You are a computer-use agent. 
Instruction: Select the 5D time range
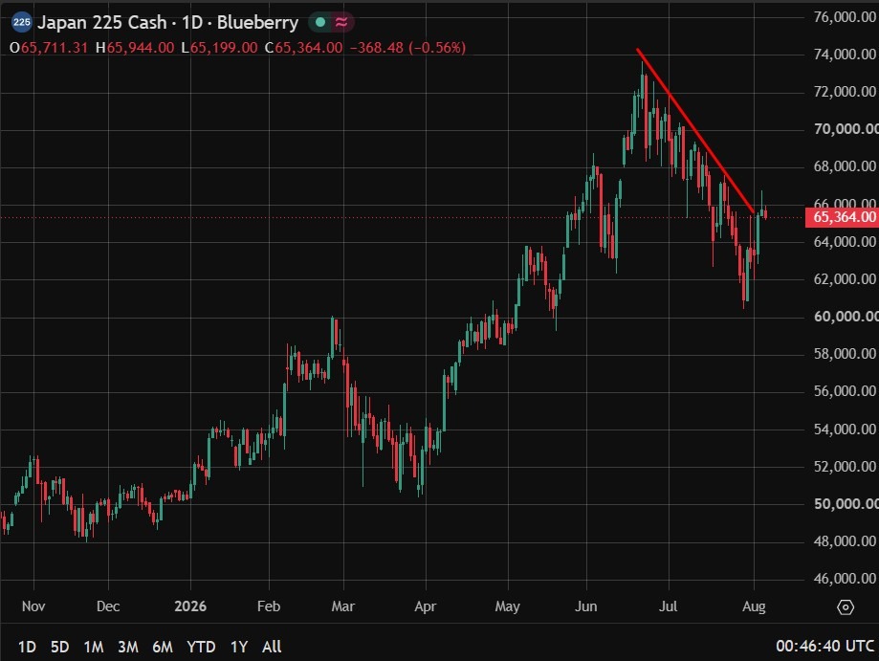coord(60,647)
